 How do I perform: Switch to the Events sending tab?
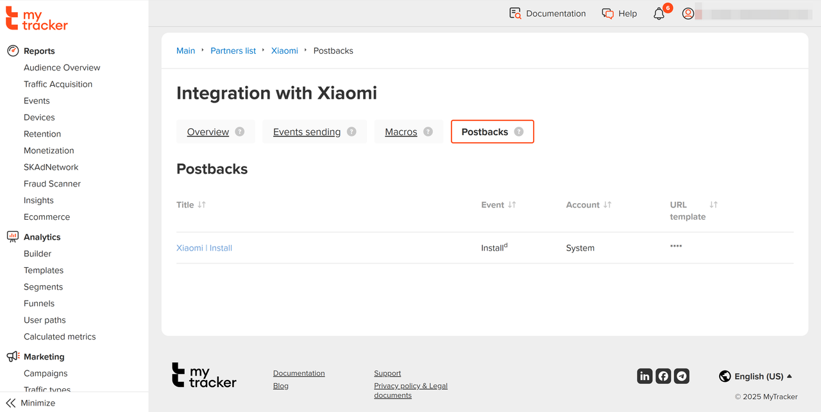[x=307, y=132]
